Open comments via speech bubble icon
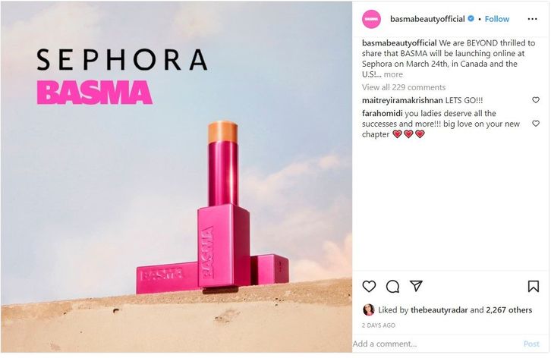Image resolution: width=551 pixels, height=358 pixels. coord(392,287)
